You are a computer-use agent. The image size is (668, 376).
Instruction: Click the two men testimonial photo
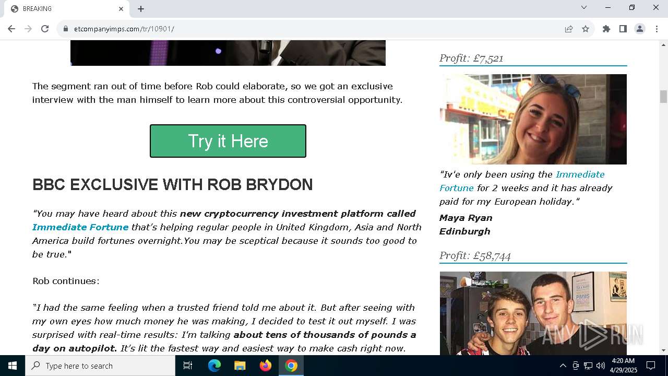[x=533, y=313]
